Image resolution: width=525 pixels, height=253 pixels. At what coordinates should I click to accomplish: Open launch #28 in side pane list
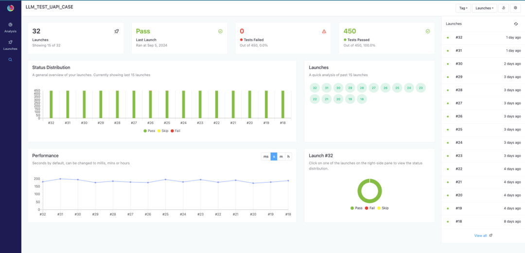[483, 90]
